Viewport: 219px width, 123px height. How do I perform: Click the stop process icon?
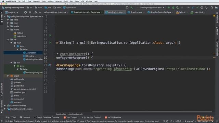(x=182, y=8)
